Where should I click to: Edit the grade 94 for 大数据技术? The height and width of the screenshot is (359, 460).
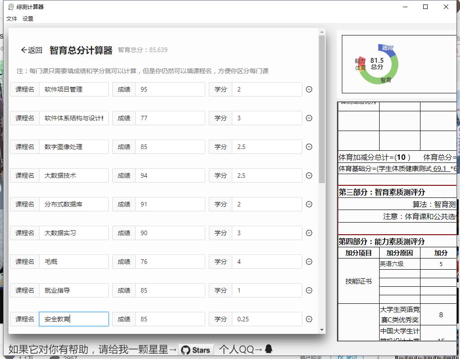[x=170, y=175]
